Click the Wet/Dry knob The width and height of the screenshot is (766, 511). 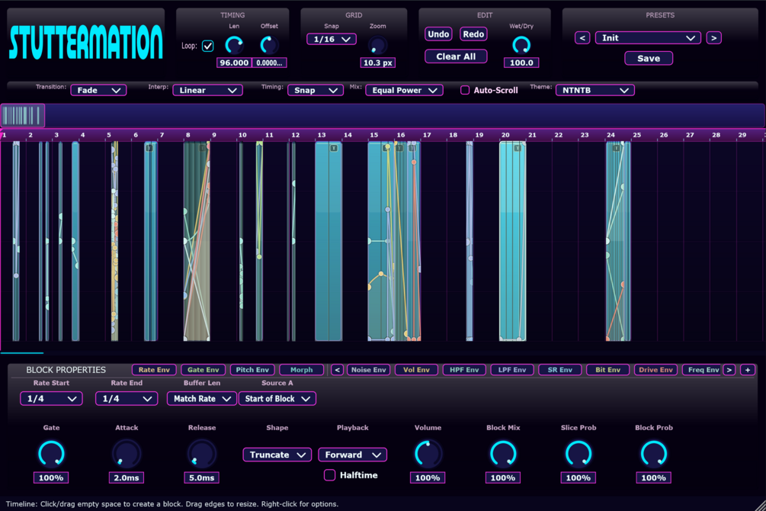click(521, 45)
